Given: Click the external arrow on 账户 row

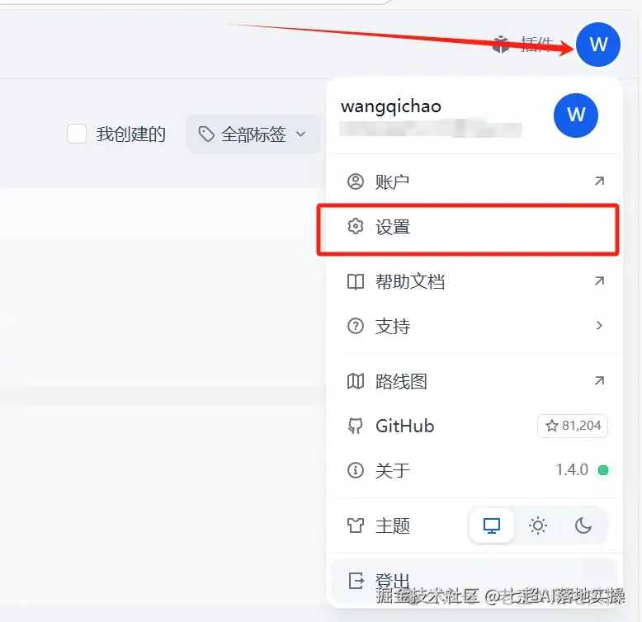Looking at the screenshot, I should click(x=599, y=181).
